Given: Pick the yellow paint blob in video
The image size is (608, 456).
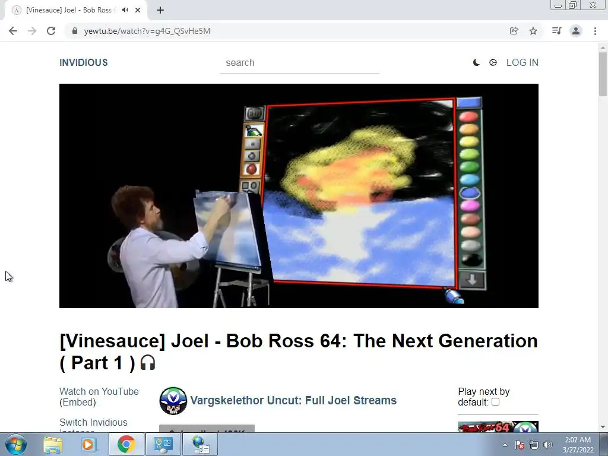Looking at the screenshot, I should [x=469, y=142].
